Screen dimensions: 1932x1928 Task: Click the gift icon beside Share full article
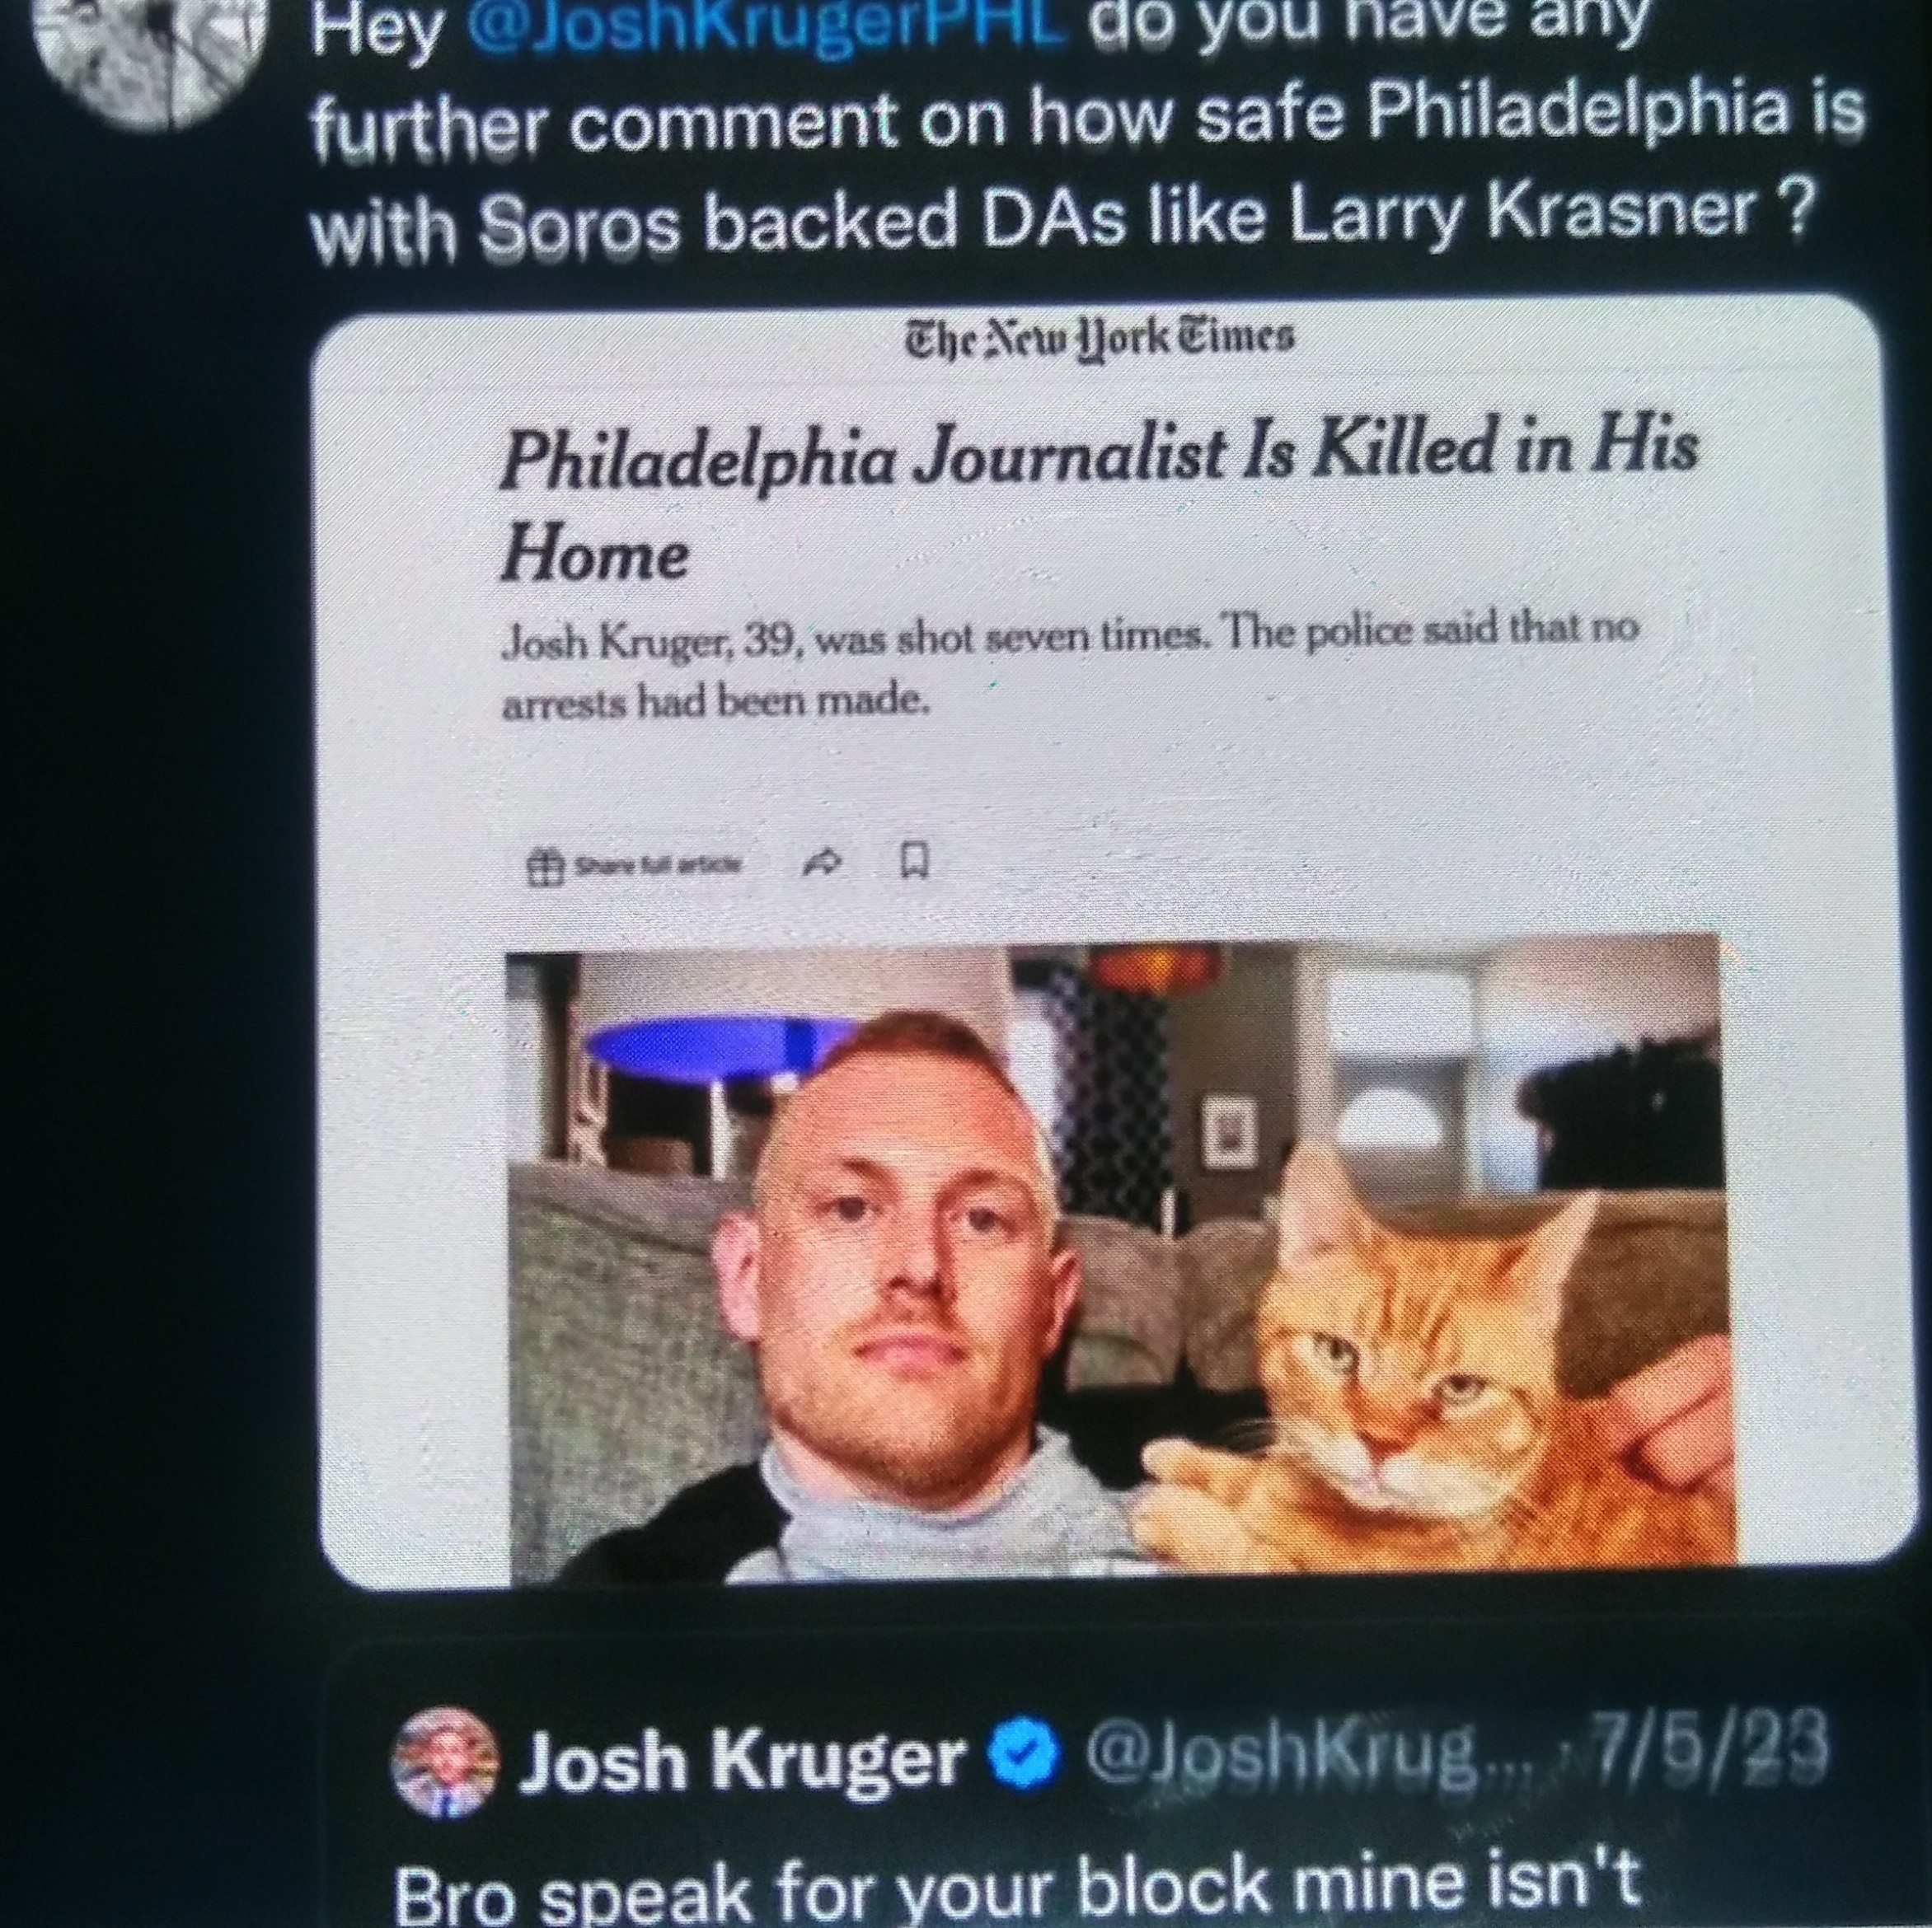[x=540, y=868]
